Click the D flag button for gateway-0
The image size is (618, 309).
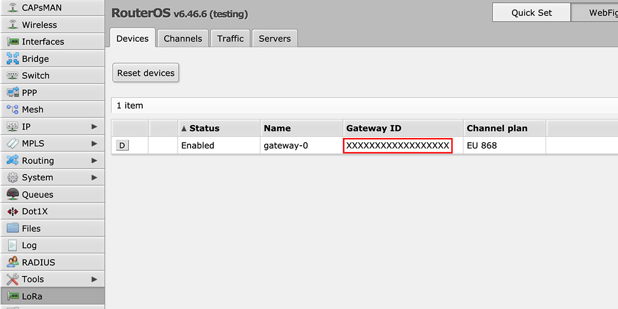(x=122, y=146)
